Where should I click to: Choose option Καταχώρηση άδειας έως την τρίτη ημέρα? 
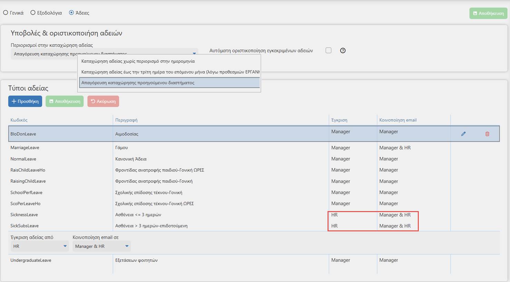point(169,72)
